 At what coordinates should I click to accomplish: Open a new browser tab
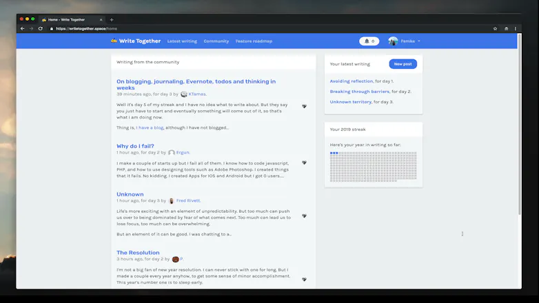click(x=112, y=19)
